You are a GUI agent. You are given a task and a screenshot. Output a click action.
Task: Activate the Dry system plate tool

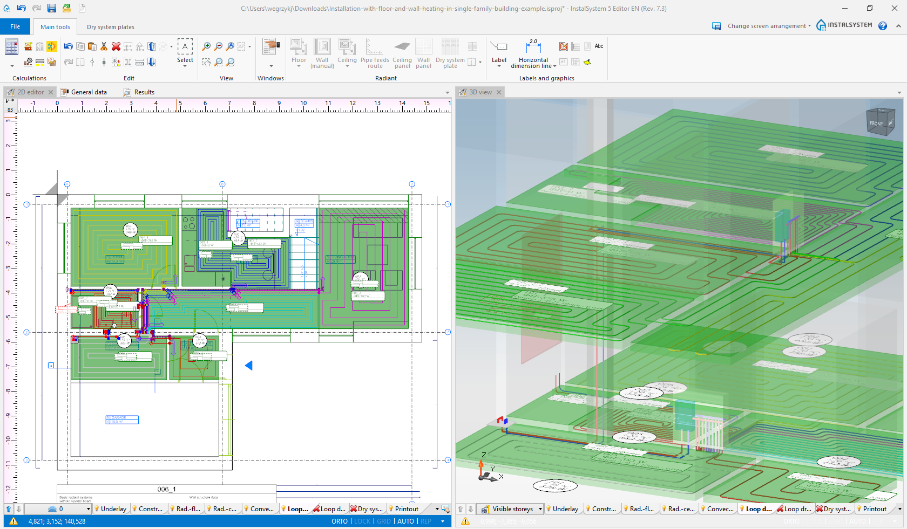pyautogui.click(x=449, y=54)
